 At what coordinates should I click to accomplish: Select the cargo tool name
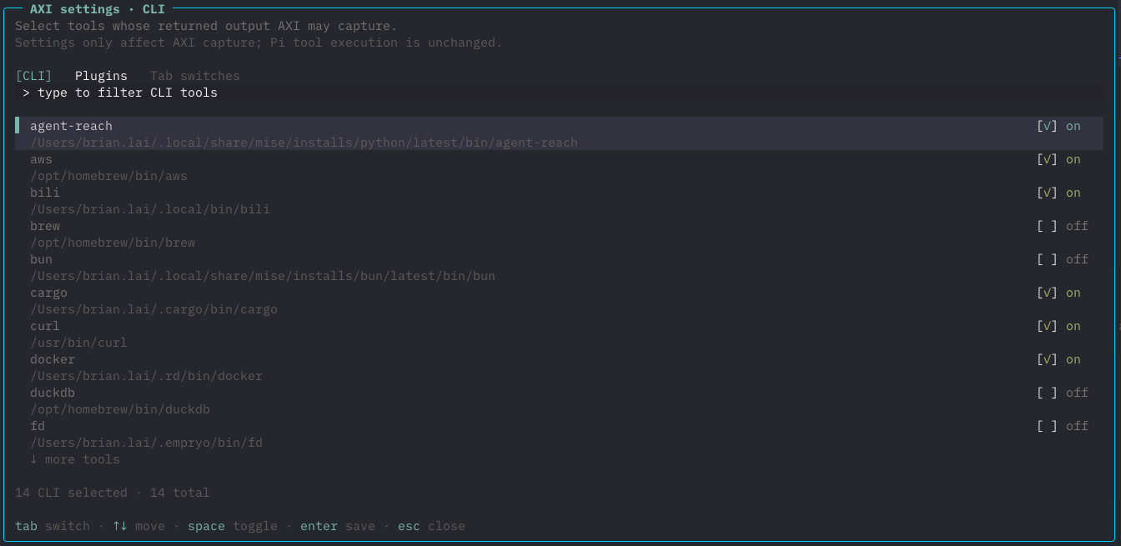click(48, 293)
